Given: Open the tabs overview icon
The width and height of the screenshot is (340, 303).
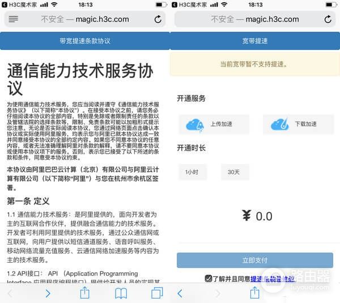Looking at the screenshot, I should (x=157, y=293).
